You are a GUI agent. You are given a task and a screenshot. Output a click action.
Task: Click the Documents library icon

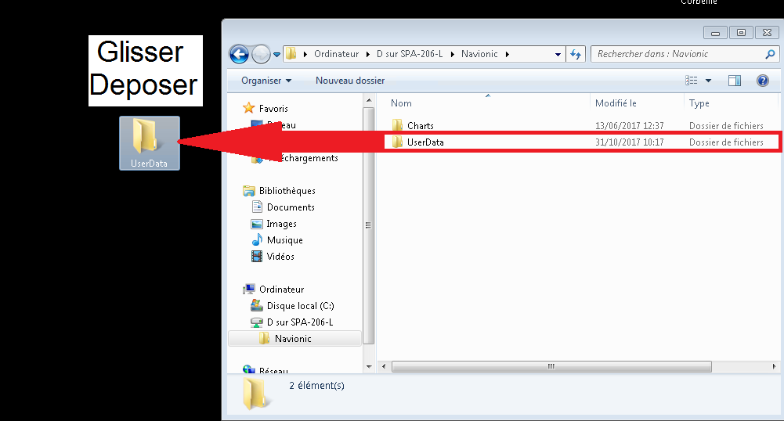[x=257, y=207]
